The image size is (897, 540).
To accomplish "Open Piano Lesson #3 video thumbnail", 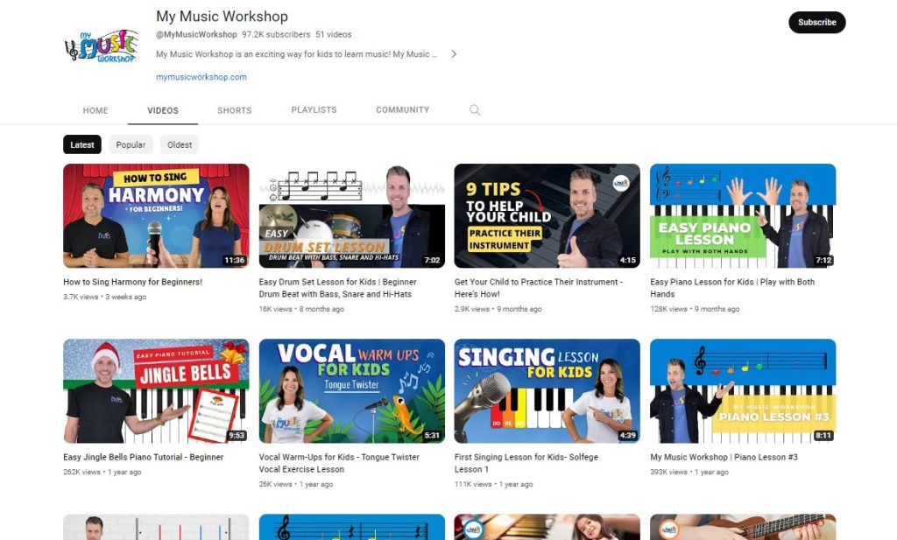I will pos(742,390).
